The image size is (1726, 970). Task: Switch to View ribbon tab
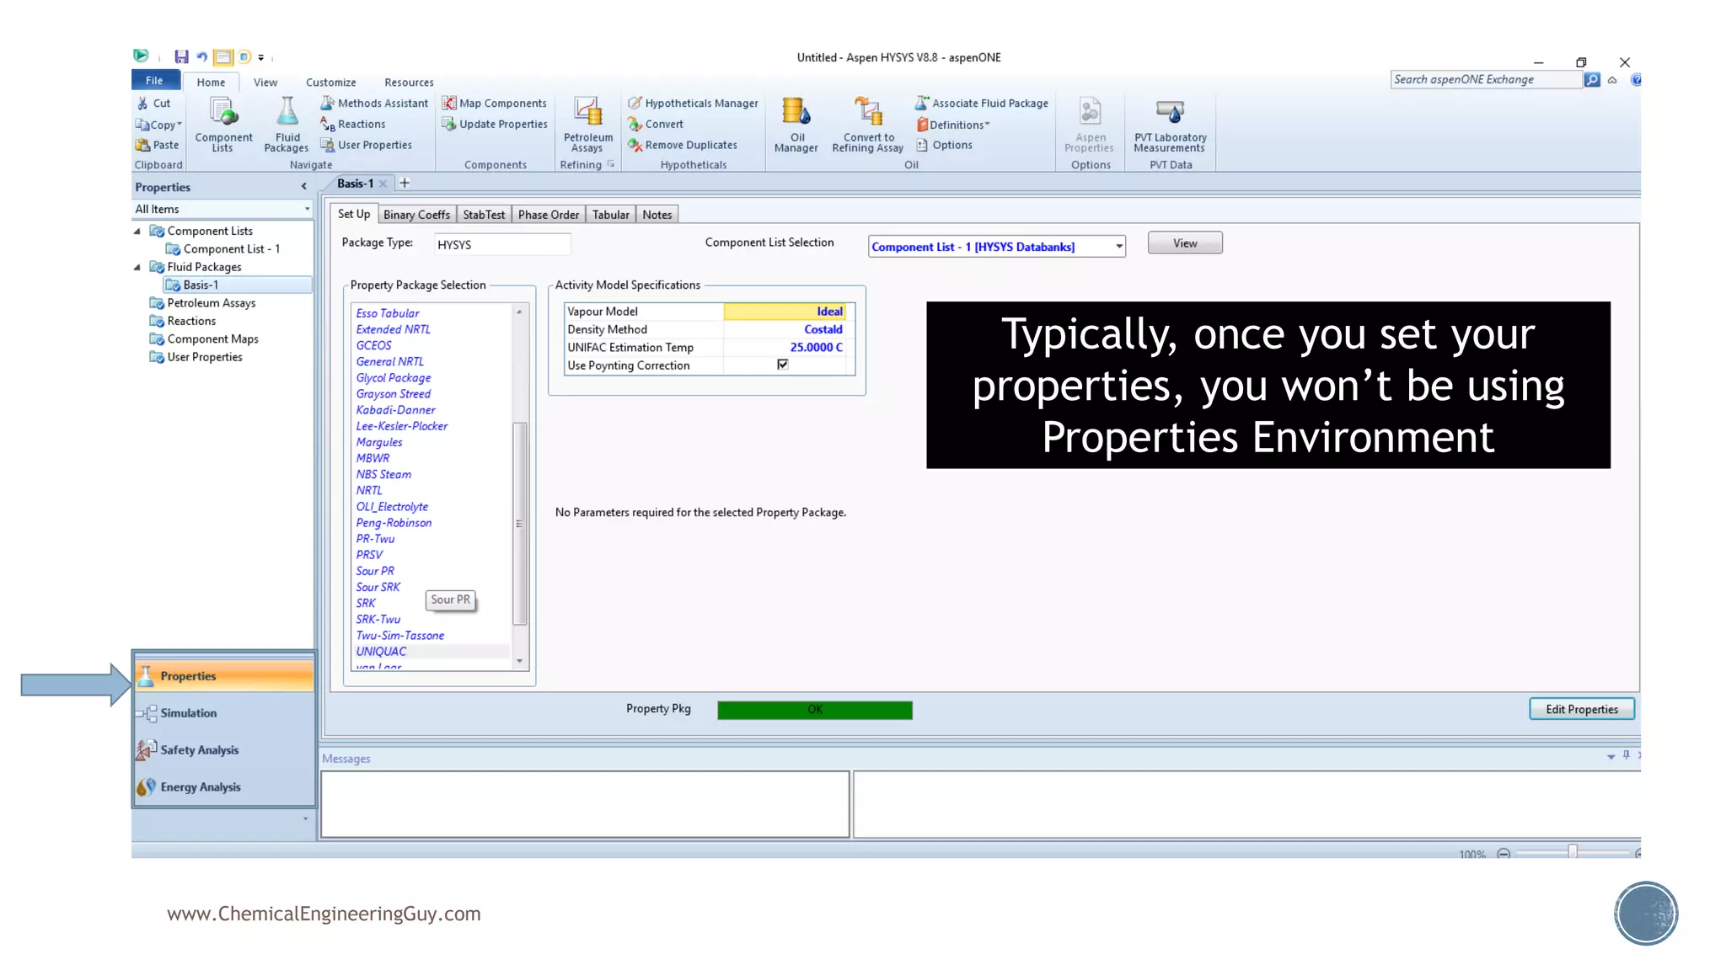[x=265, y=82]
